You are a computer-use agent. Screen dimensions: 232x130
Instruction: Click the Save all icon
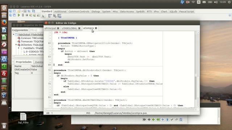(29, 11)
